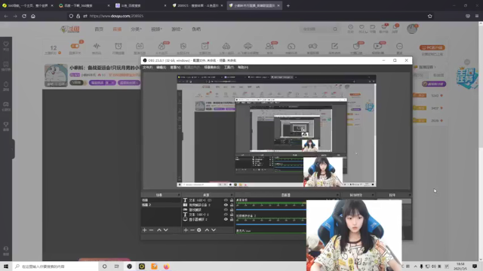Open OBS 文件(F) menu
This screenshot has width=483, height=271.
pyautogui.click(x=148, y=67)
